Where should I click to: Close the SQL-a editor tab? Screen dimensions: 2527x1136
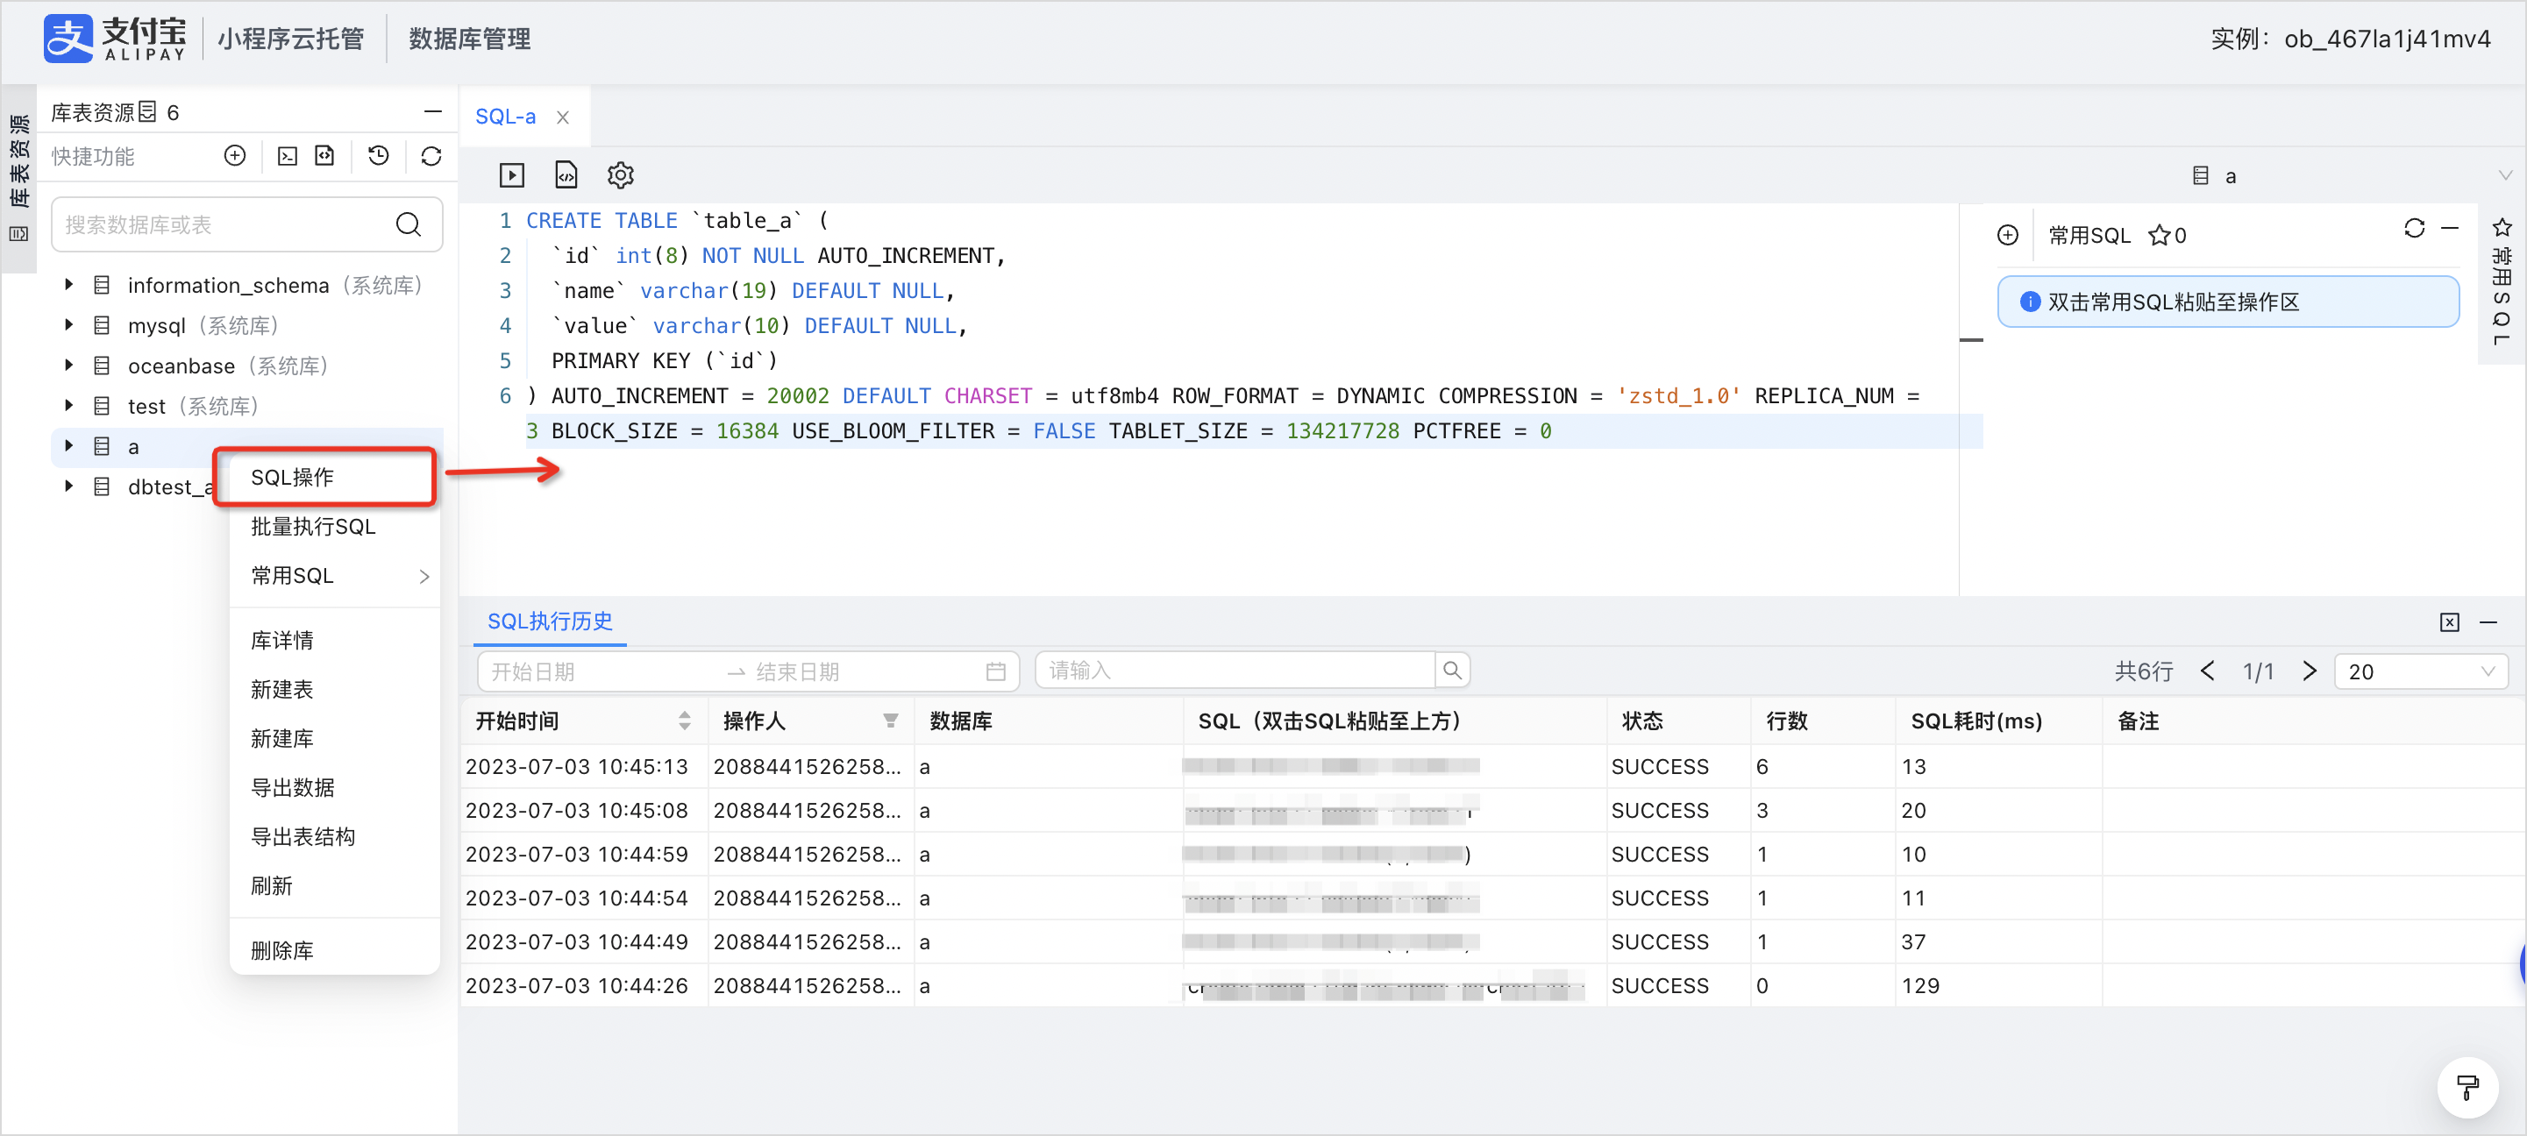563,117
